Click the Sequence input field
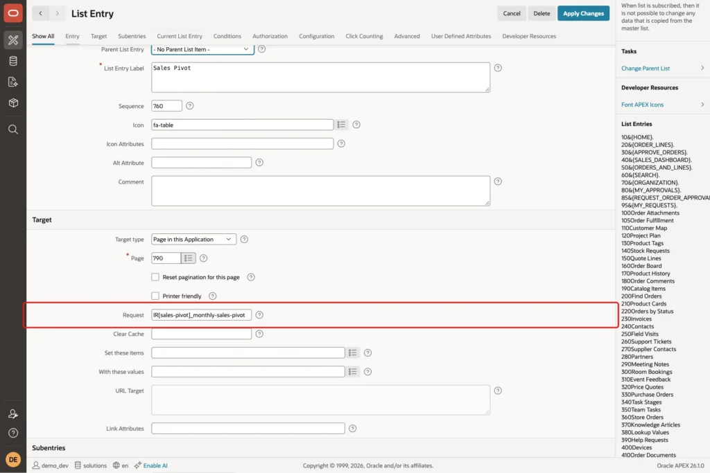 [x=166, y=106]
